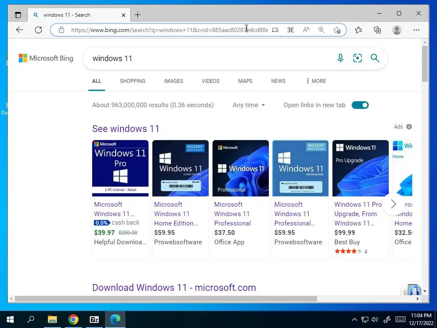
Task: Click the scroll-down arrow of the page
Action: [425, 291]
